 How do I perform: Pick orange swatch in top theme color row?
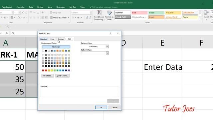pyautogui.click(x=58, y=51)
